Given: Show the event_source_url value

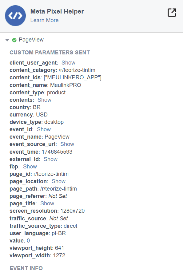Looking at the screenshot, I should pyautogui.click(x=67, y=144).
